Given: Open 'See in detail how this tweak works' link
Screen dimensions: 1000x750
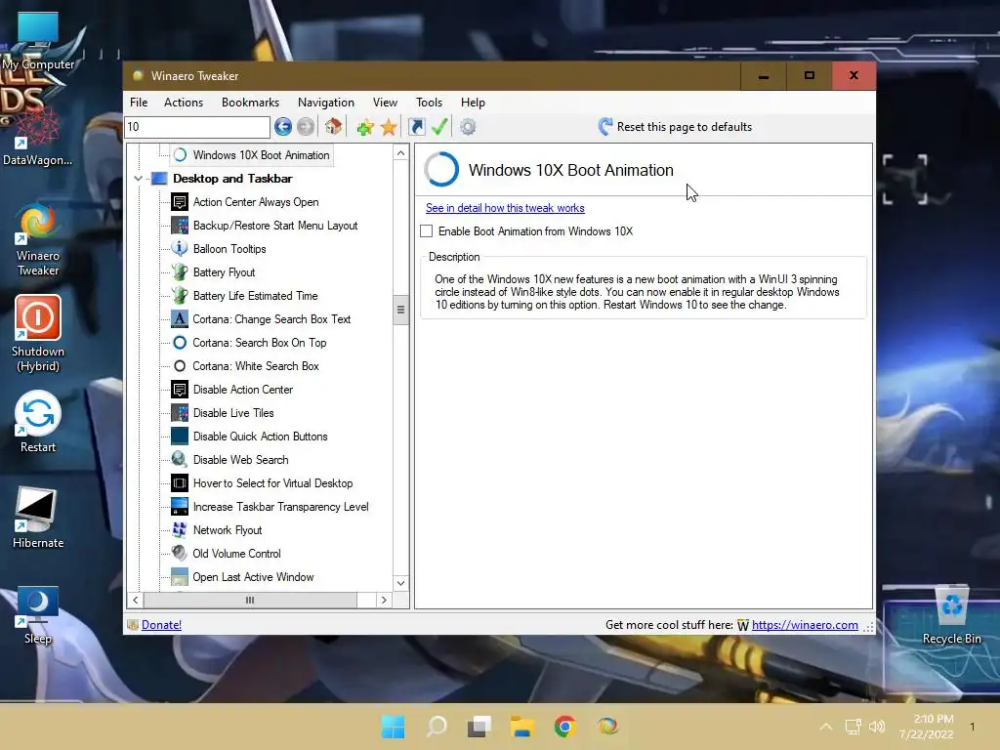Looking at the screenshot, I should (505, 208).
